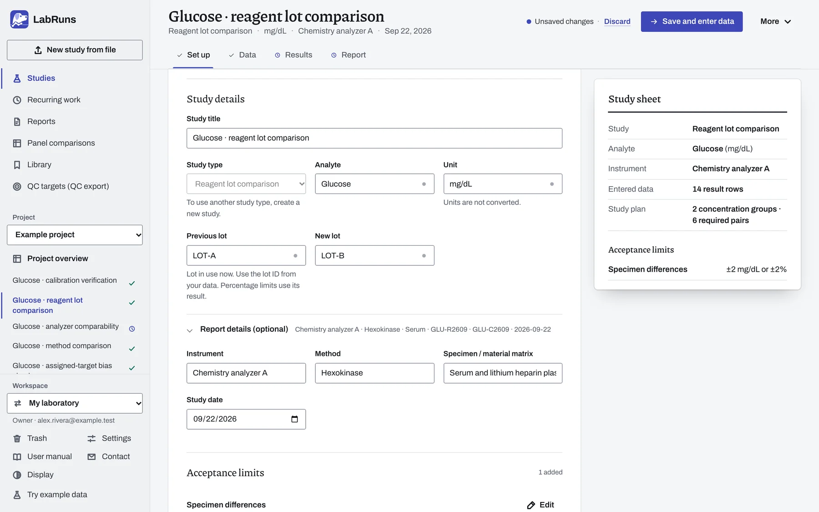The image size is (819, 512).
Task: Click the Settings sliders icon
Action: click(91, 439)
